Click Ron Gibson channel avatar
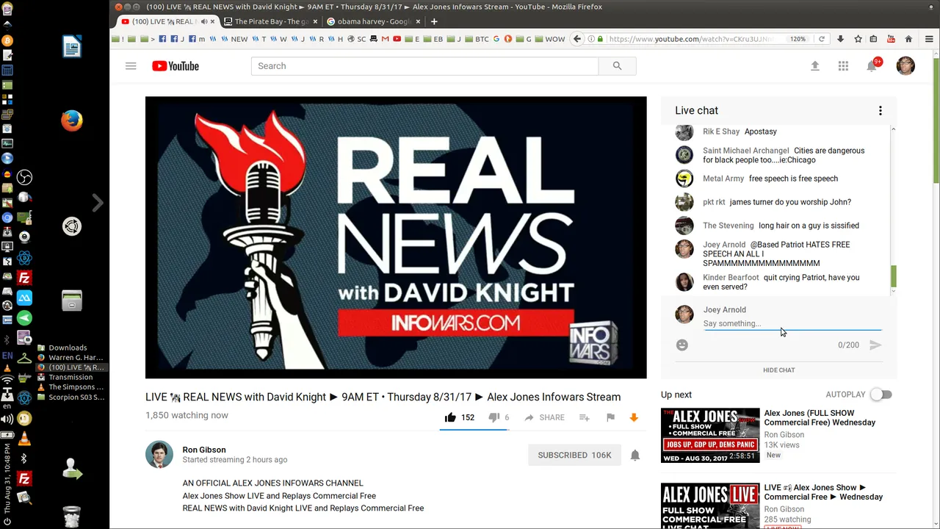Image resolution: width=940 pixels, height=529 pixels. click(x=159, y=455)
